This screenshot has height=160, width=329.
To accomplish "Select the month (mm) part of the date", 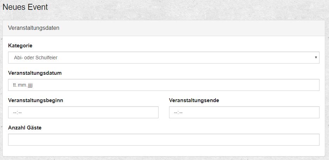I will pyautogui.click(x=22, y=85).
